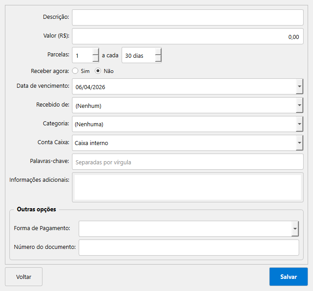Open the Categoria dropdown list
313x291 pixels.
(299, 124)
